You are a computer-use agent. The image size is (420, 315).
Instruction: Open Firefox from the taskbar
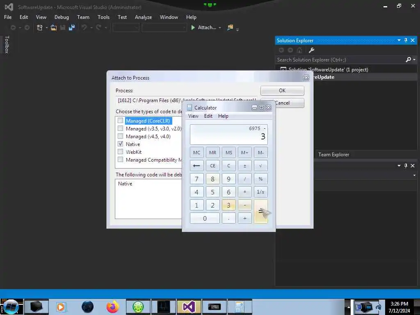(x=113, y=307)
